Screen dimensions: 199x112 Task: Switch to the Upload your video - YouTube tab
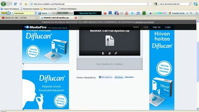(x=20, y=18)
